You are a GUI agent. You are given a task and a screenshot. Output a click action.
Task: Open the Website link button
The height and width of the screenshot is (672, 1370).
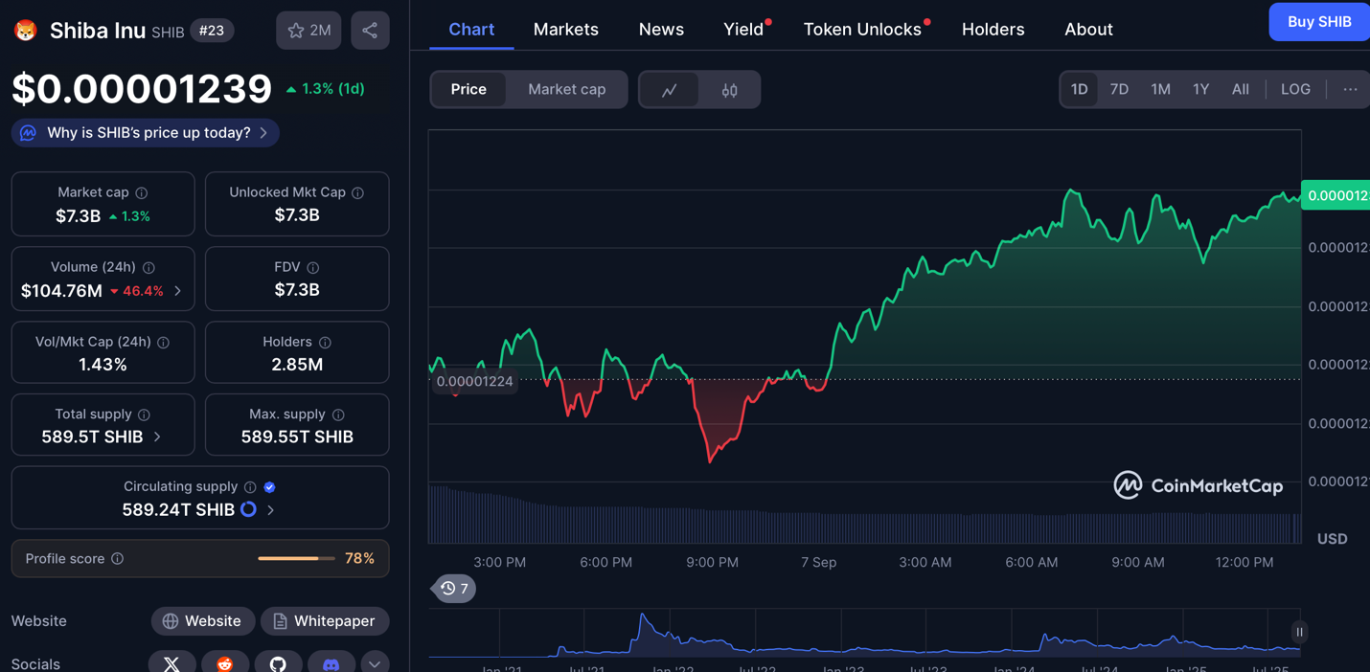tap(203, 621)
